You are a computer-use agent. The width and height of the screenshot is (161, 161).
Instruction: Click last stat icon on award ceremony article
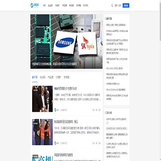(100, 143)
